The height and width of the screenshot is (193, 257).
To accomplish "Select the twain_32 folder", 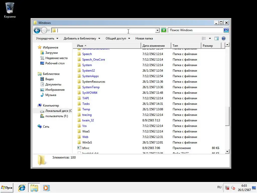I will point(88,120).
